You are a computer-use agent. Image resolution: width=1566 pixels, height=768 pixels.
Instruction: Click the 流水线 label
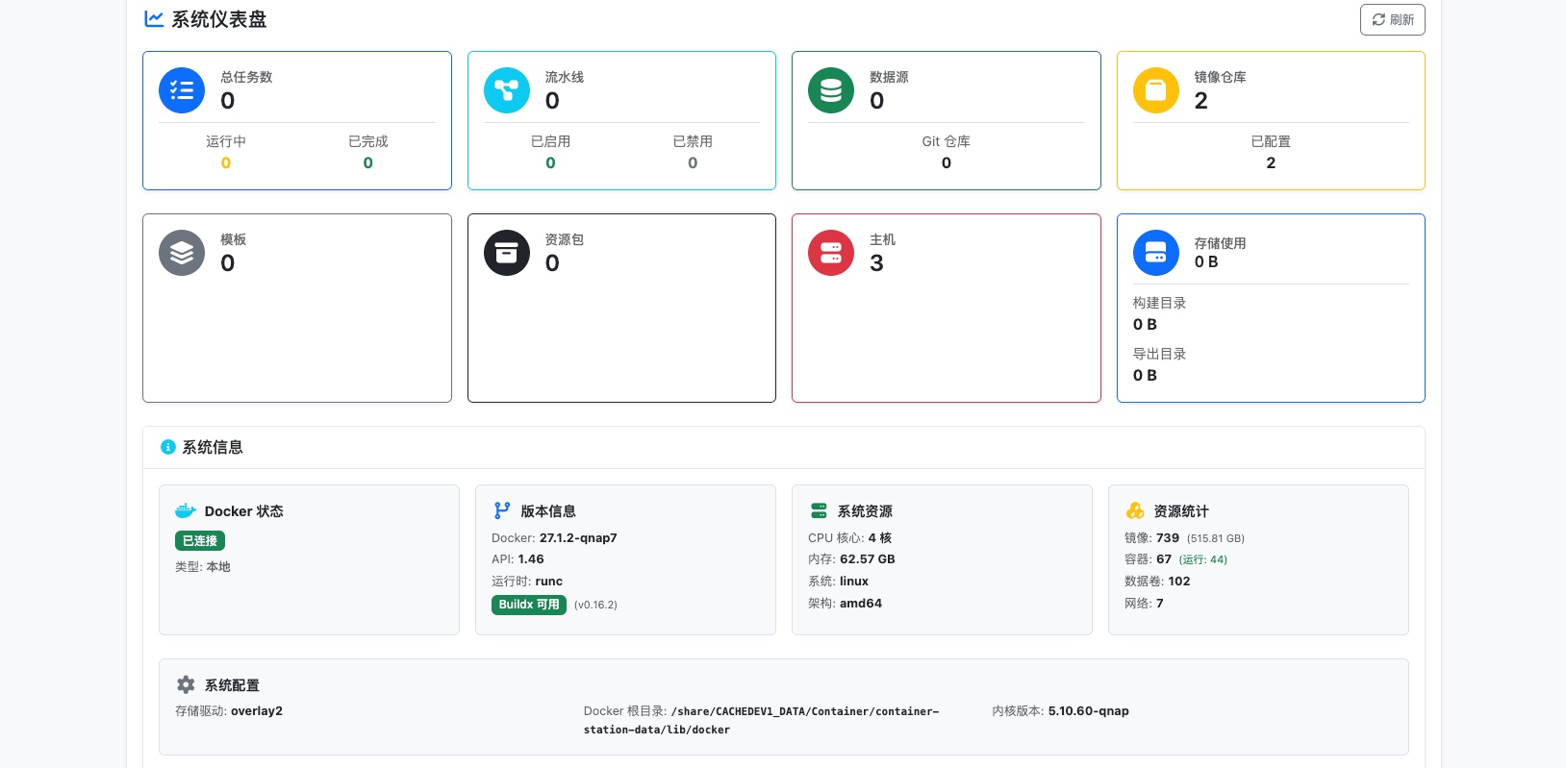[x=565, y=77]
